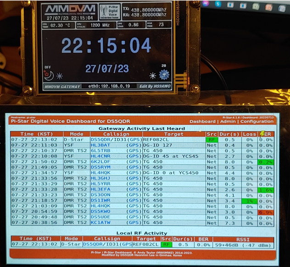Open callsign HL3GHJ link
This screenshot has width=290, height=267.
(100, 178)
